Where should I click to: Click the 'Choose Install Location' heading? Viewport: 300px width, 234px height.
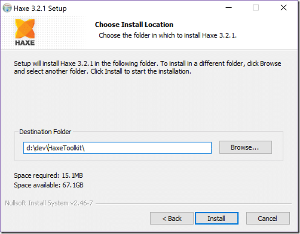coord(134,24)
